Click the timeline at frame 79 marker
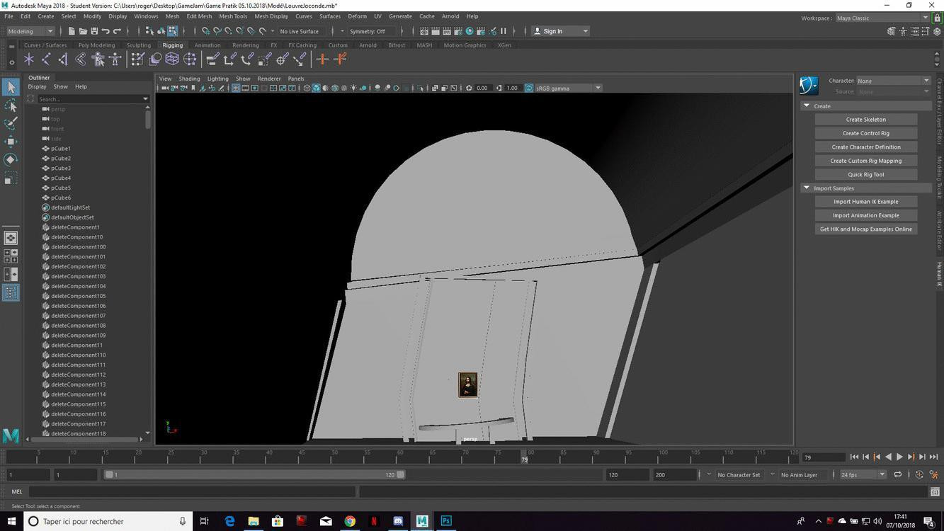944x531 pixels. 525,457
